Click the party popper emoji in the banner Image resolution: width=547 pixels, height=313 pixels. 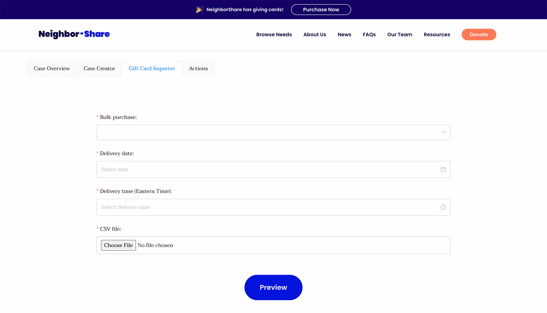[x=199, y=9]
